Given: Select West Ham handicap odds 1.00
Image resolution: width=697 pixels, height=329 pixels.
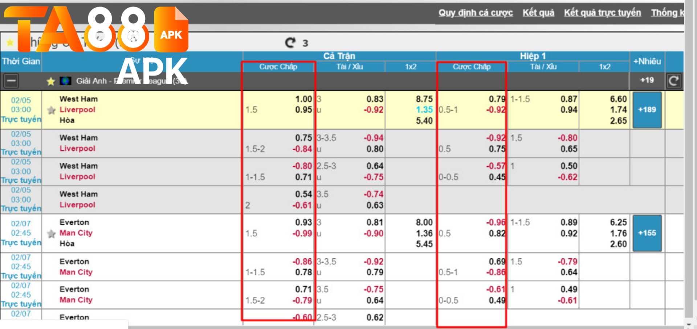Looking at the screenshot, I should [303, 99].
